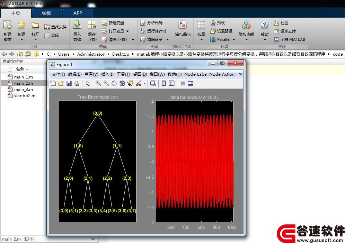345x243 pixels.
Task: Click Desktop in the address path
Action: tap(121, 54)
